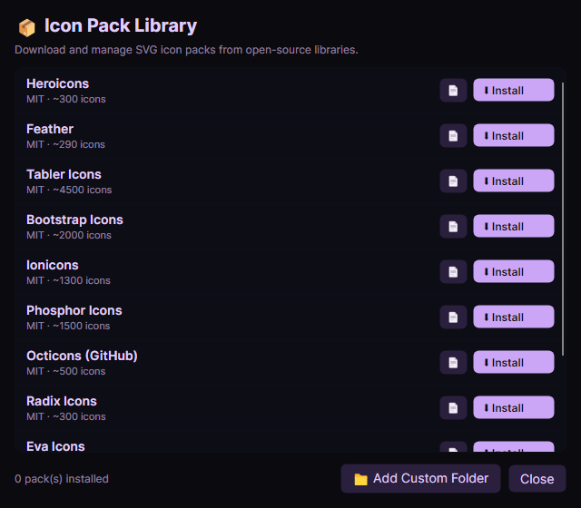This screenshot has height=508, width=581.
Task: Click the 'MIT · ~1300 icons' text
Action: click(68, 280)
